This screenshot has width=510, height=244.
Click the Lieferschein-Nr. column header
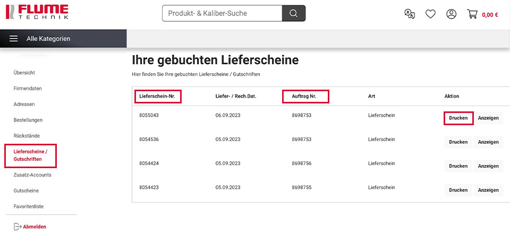pyautogui.click(x=158, y=97)
